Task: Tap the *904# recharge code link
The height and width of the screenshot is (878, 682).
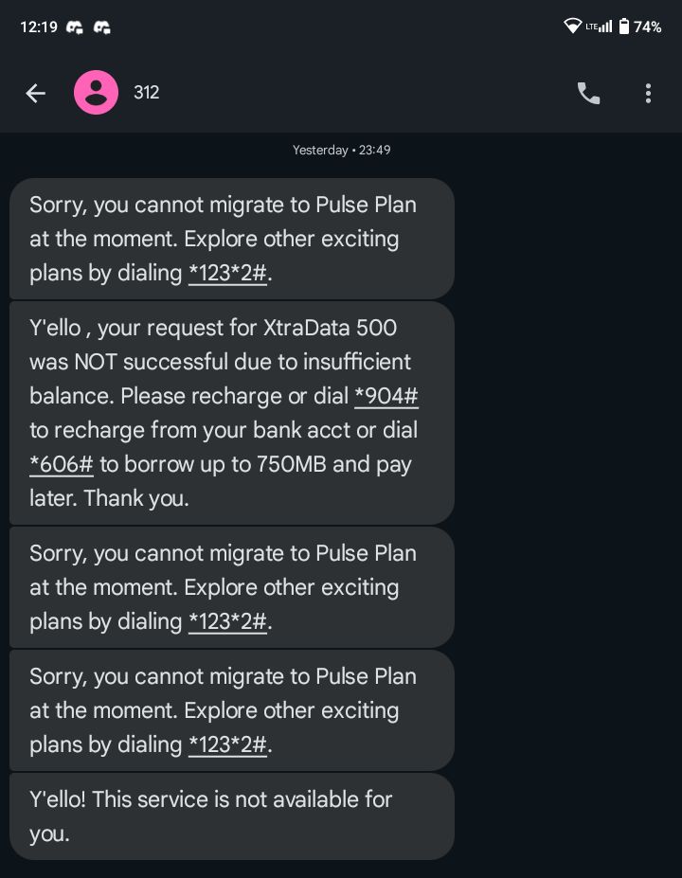Action: (x=386, y=396)
